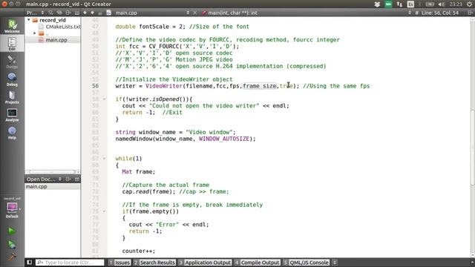This screenshot has height=267, width=475.
Task: Go back in editor navigation history
Action: coord(85,13)
